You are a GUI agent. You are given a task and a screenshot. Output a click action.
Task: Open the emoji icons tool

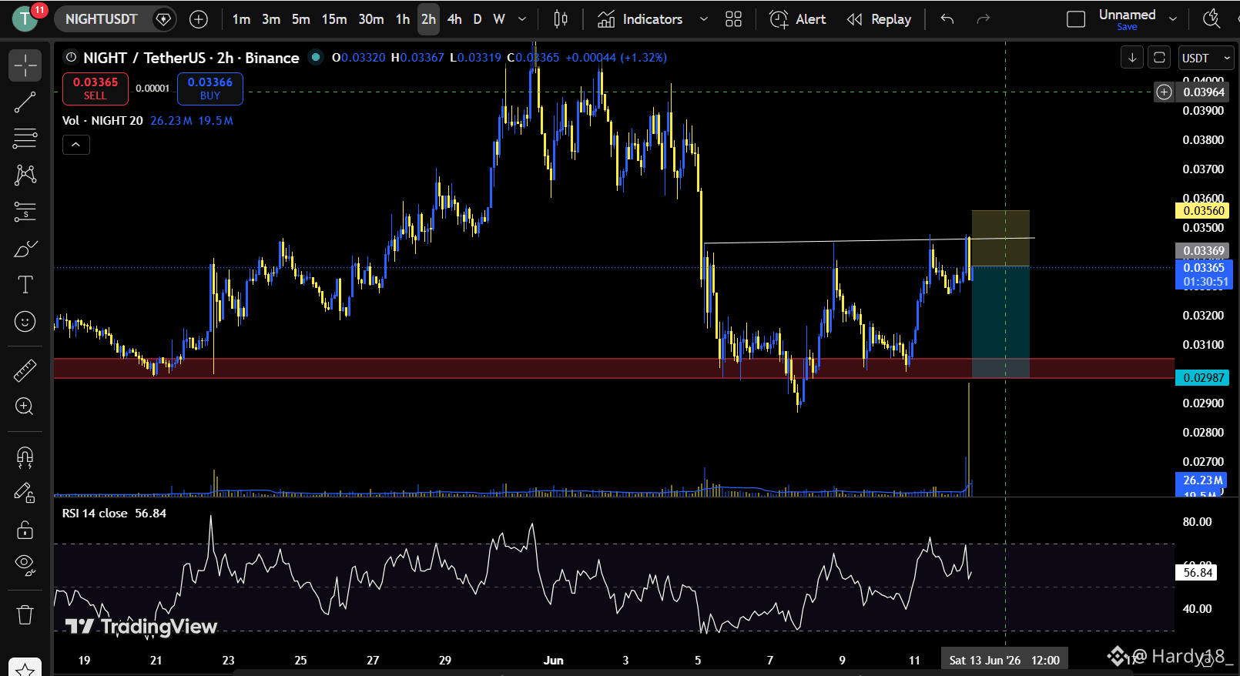pos(25,321)
